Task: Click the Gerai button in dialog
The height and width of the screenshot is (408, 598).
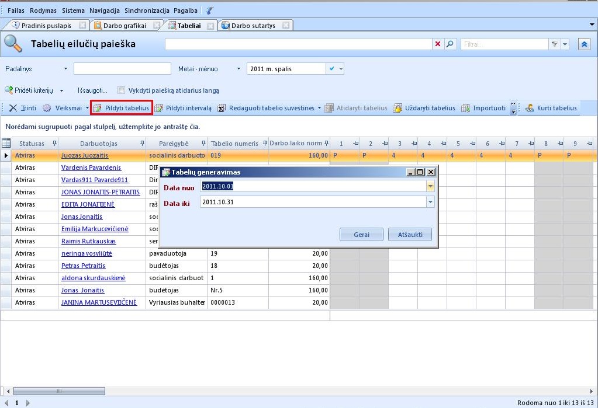Action: (361, 234)
